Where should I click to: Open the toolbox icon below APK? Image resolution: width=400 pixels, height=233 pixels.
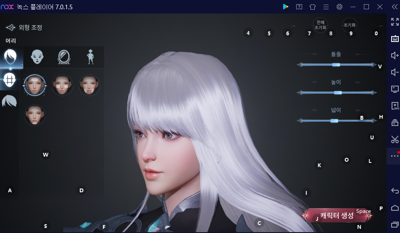click(395, 123)
